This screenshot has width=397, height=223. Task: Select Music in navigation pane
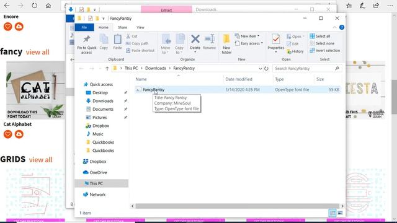pos(98,134)
